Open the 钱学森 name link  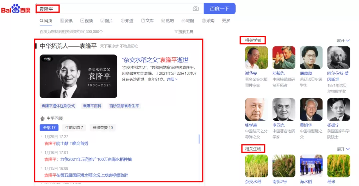coord(251,125)
